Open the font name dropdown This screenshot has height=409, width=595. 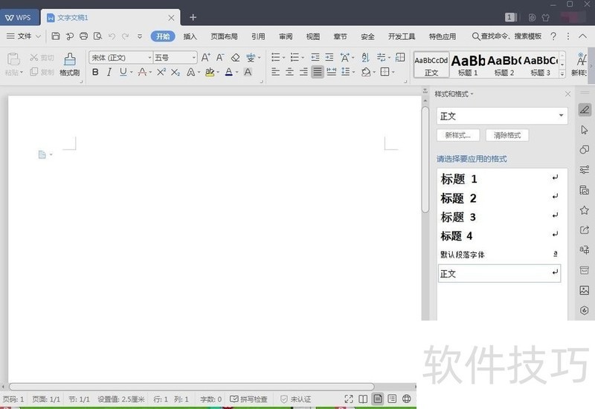149,58
